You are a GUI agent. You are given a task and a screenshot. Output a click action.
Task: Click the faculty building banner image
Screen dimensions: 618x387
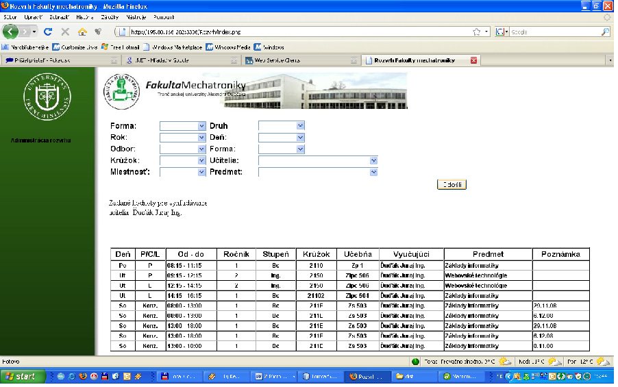tap(315, 91)
